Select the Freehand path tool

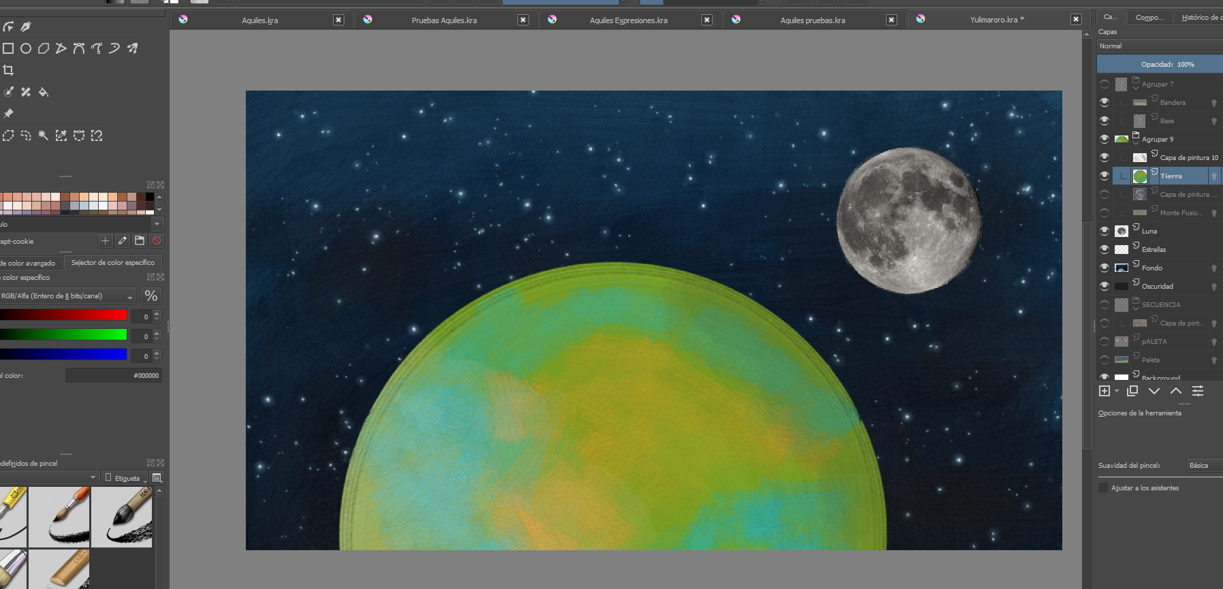(x=97, y=48)
